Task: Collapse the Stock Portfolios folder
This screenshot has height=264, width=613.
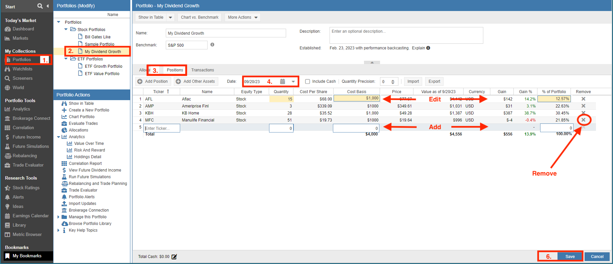Action: click(x=66, y=29)
